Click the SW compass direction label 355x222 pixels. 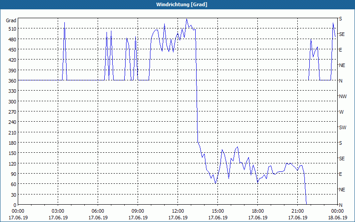pos(343,127)
